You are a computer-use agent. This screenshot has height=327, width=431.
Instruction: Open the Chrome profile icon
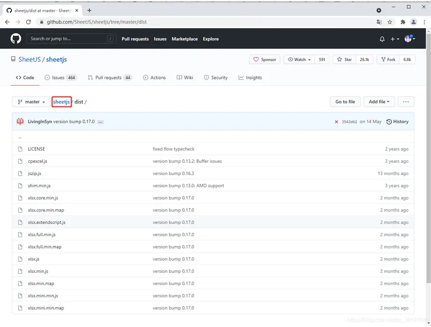pos(413,22)
